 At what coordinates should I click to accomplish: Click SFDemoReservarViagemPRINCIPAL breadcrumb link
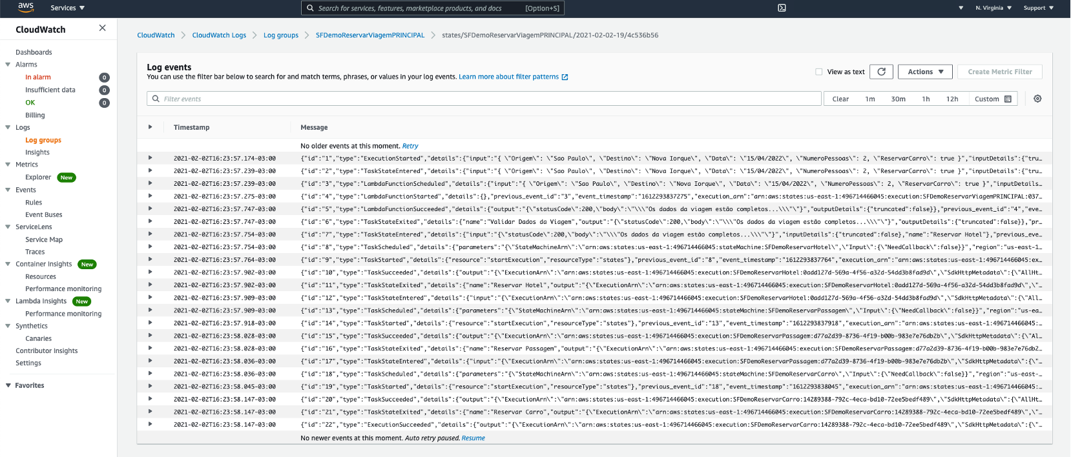coord(370,36)
